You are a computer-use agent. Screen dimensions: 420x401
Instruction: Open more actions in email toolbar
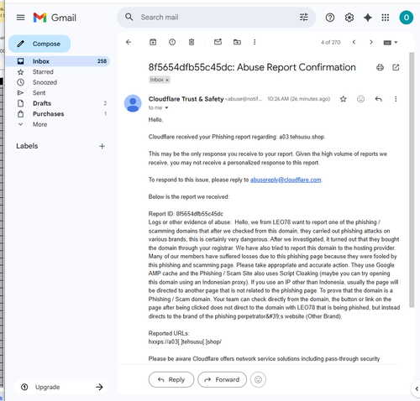pos(255,42)
